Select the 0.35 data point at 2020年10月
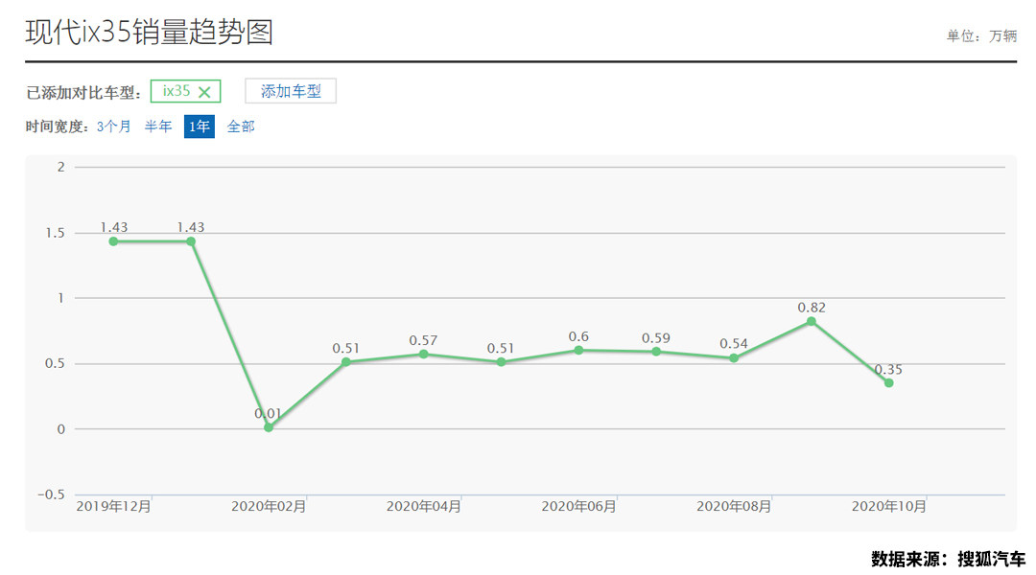The height and width of the screenshot is (575, 1036). 888,383
